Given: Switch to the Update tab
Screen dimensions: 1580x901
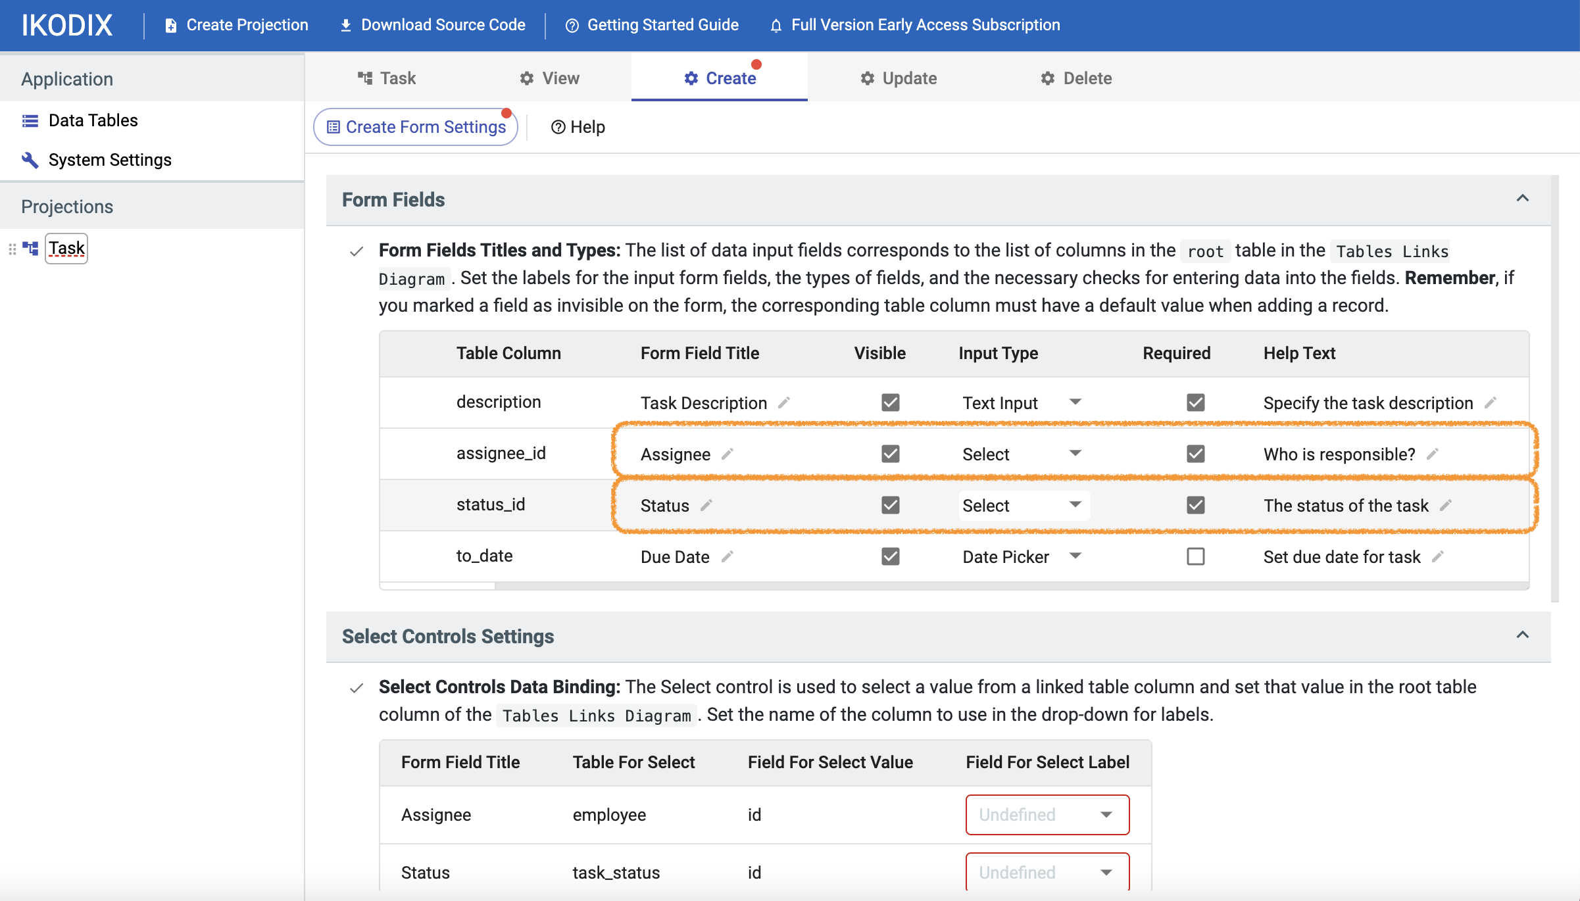Looking at the screenshot, I should pos(899,78).
